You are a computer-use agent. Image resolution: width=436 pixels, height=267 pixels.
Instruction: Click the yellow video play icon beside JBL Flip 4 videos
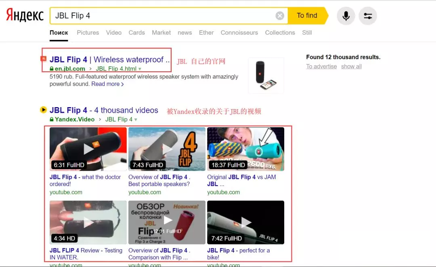[43, 110]
